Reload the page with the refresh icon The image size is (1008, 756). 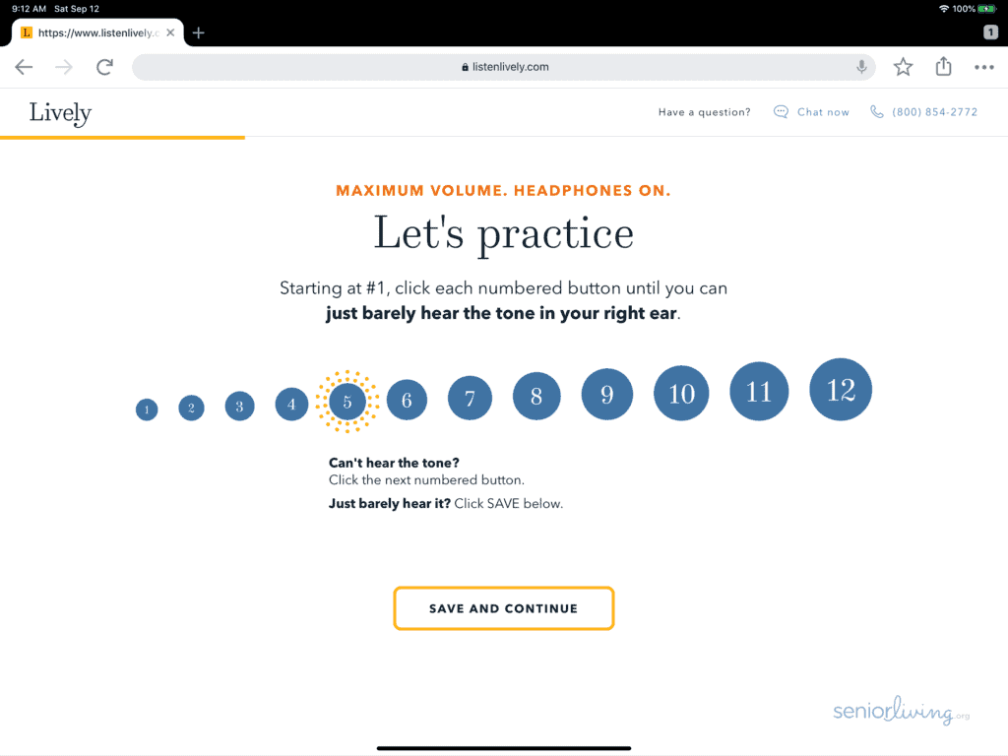pos(104,67)
